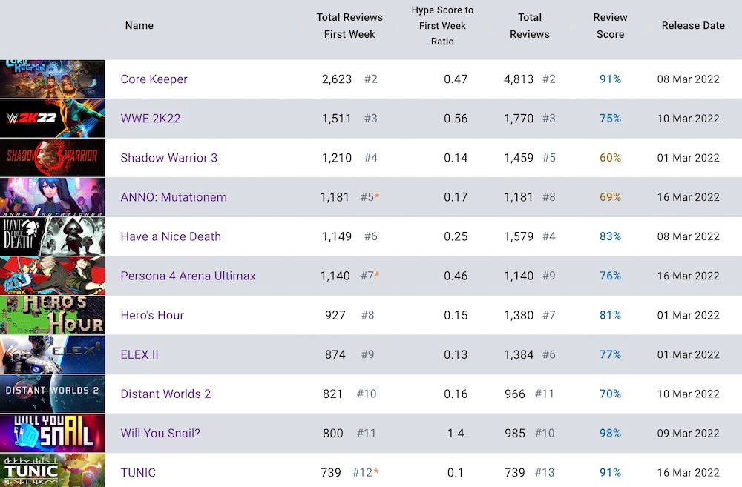Click ELEX II's 874 first week reviews
Viewport: 742px width, 487px height.
click(x=335, y=354)
